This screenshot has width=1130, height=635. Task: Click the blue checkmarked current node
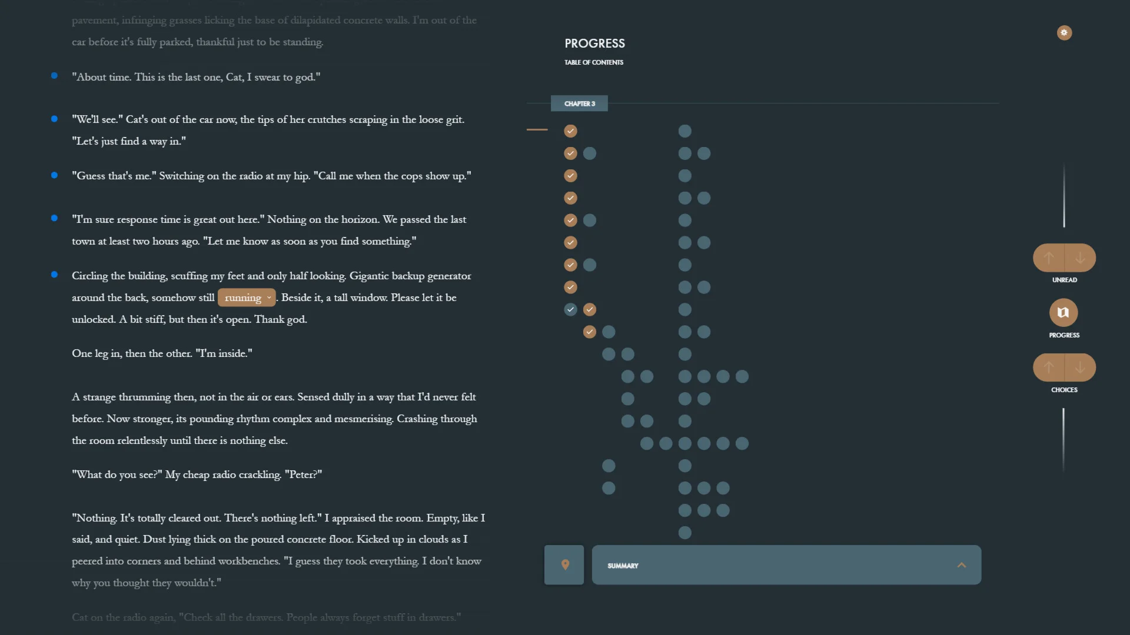(570, 309)
